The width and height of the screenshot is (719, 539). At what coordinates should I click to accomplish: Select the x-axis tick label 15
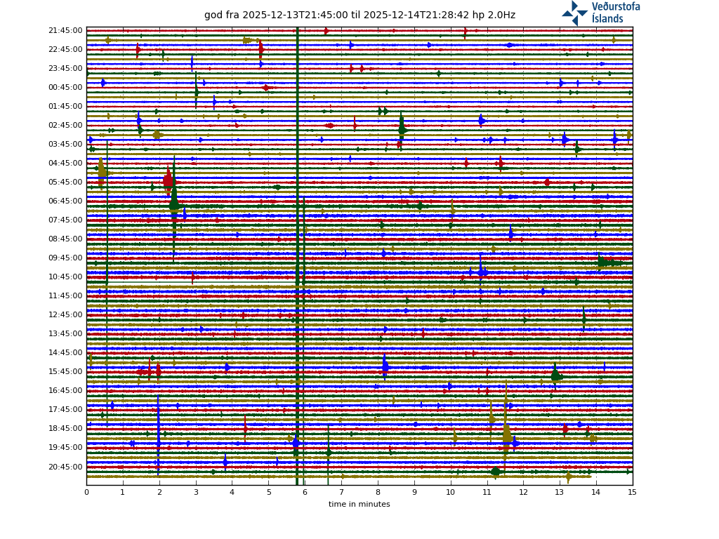click(632, 493)
